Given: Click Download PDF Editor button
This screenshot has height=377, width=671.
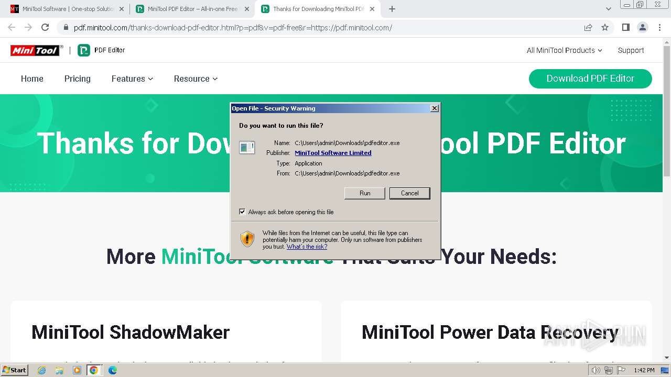Looking at the screenshot, I should pos(590,79).
